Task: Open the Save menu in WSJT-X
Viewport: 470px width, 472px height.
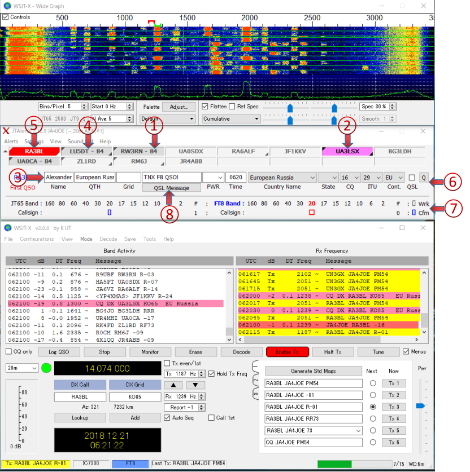Action: [x=130, y=239]
